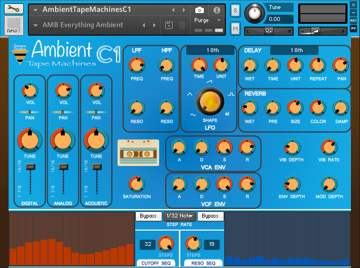Click the cutoff steps value field showing 32
360x268 pixels.
[x=148, y=244]
